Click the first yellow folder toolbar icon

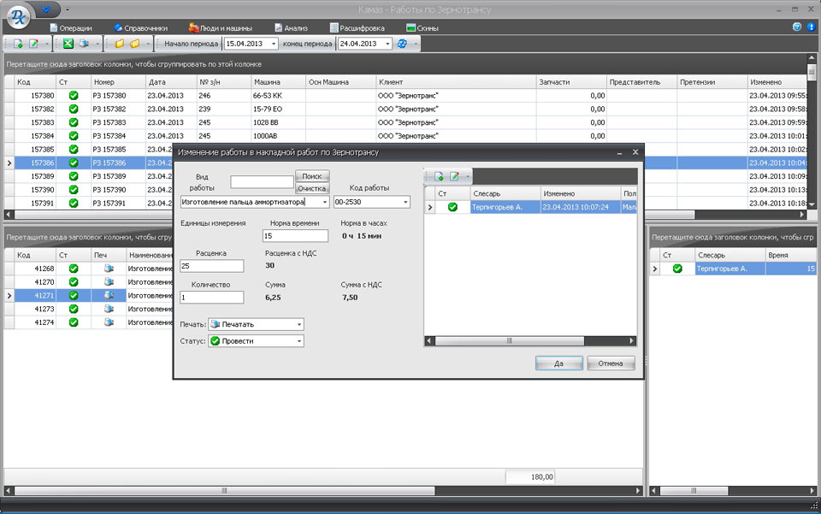120,44
